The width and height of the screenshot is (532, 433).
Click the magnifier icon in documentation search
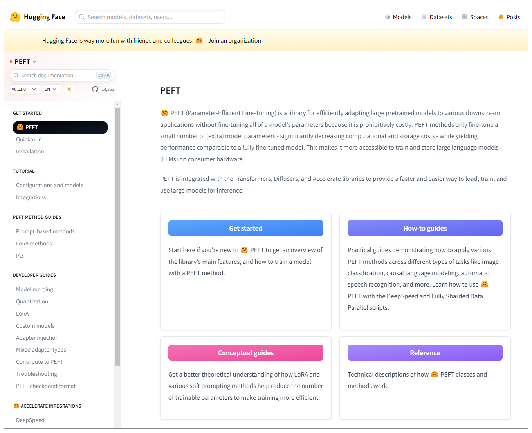tap(16, 75)
